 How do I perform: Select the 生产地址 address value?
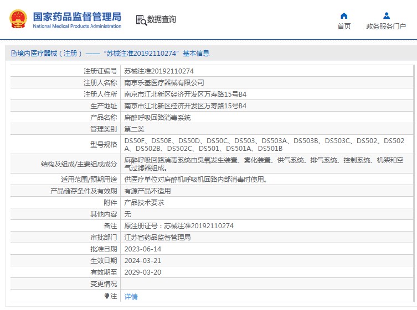(185, 106)
